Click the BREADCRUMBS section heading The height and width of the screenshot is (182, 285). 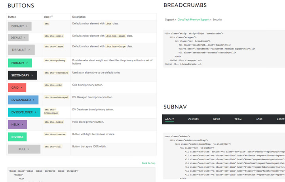185,5
